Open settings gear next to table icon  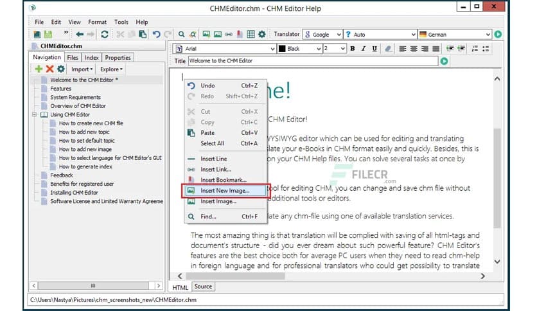262,34
